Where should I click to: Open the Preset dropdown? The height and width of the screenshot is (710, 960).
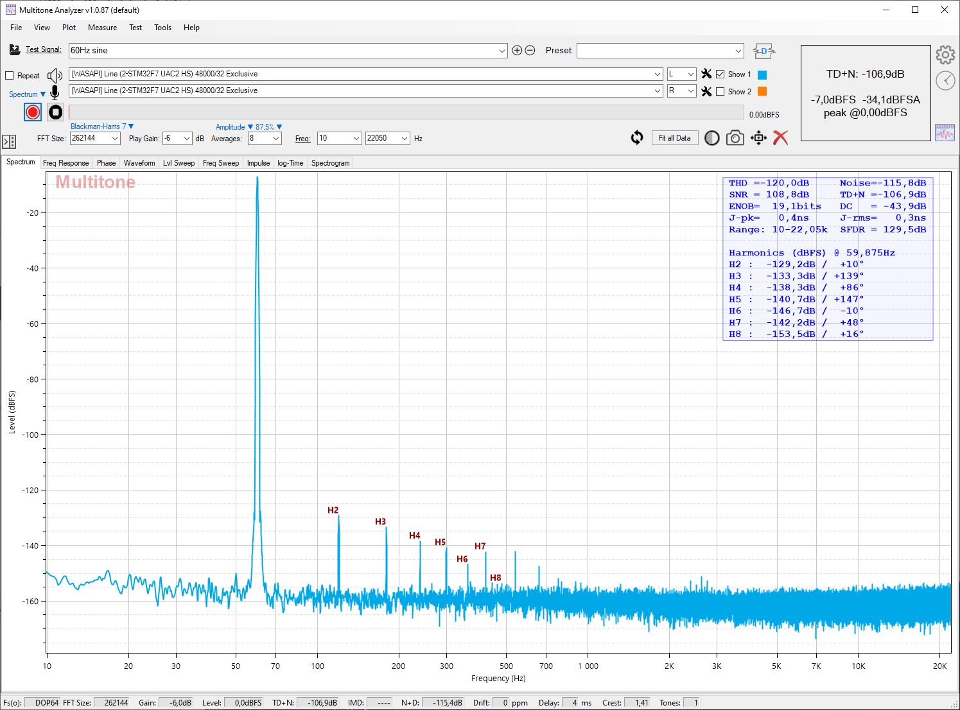pos(738,51)
